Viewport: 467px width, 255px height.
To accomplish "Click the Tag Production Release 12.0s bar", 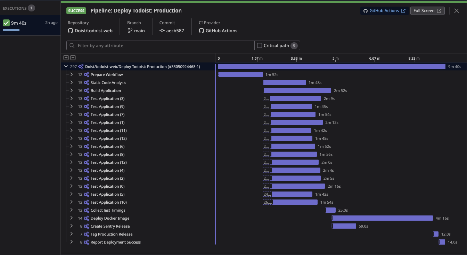I will point(436,234).
